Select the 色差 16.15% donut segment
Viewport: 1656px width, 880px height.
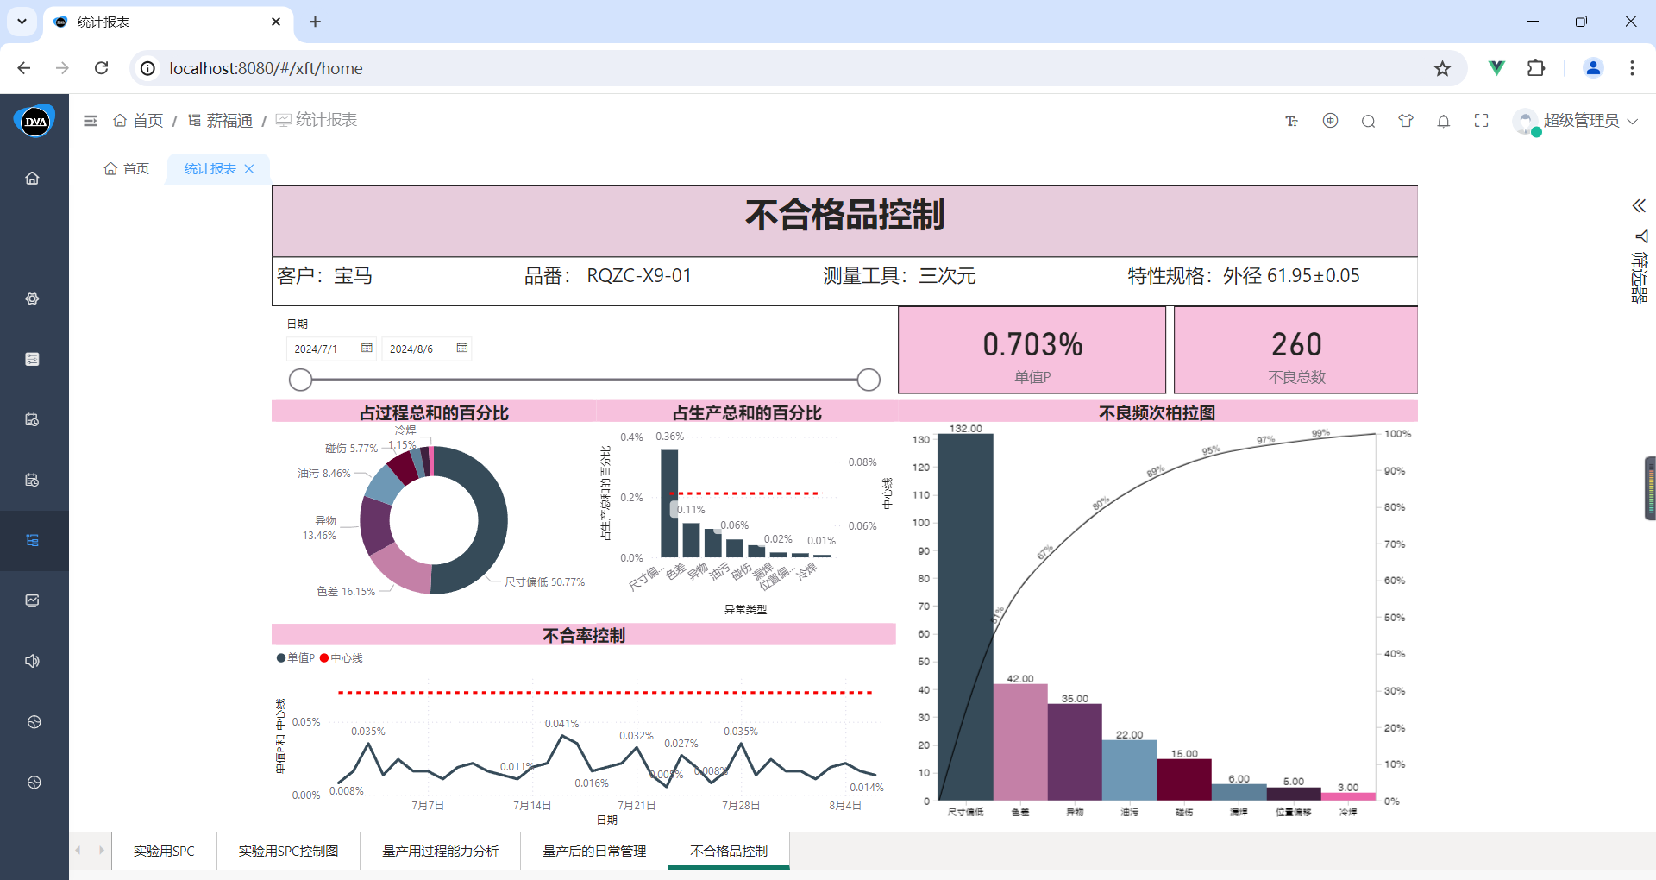click(x=405, y=569)
